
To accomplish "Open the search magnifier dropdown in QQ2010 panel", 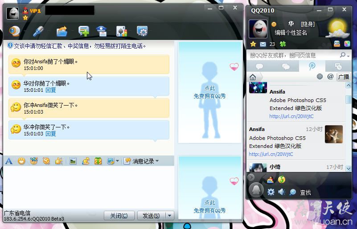I will tap(344, 55).
